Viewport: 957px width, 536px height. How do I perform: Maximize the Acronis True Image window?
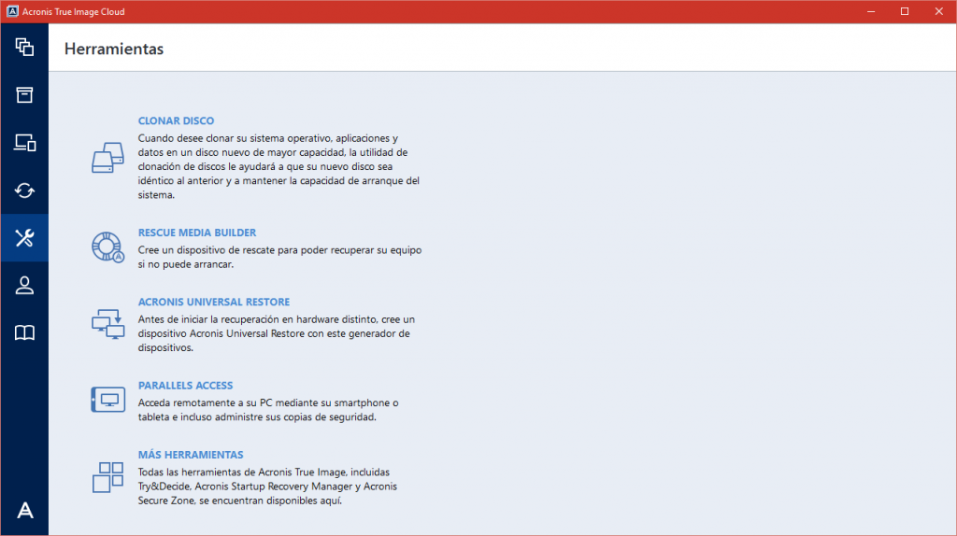(x=905, y=11)
